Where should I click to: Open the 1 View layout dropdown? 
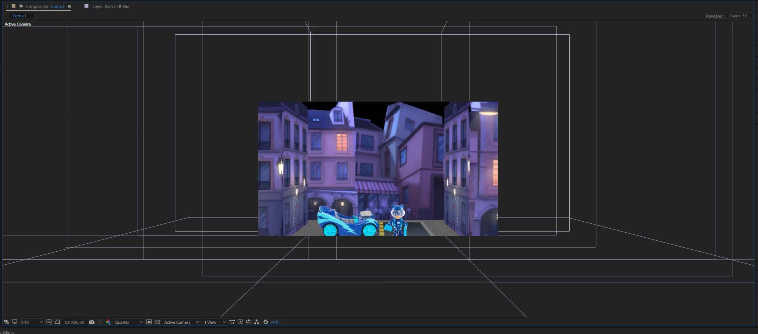pyautogui.click(x=215, y=322)
